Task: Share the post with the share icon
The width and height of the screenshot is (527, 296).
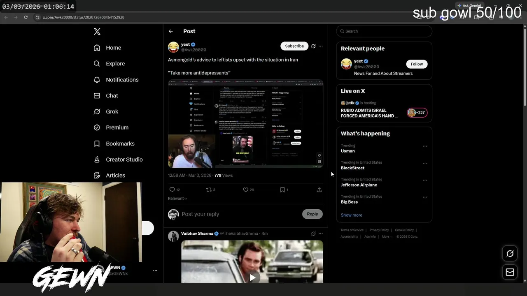Action: pyautogui.click(x=319, y=190)
